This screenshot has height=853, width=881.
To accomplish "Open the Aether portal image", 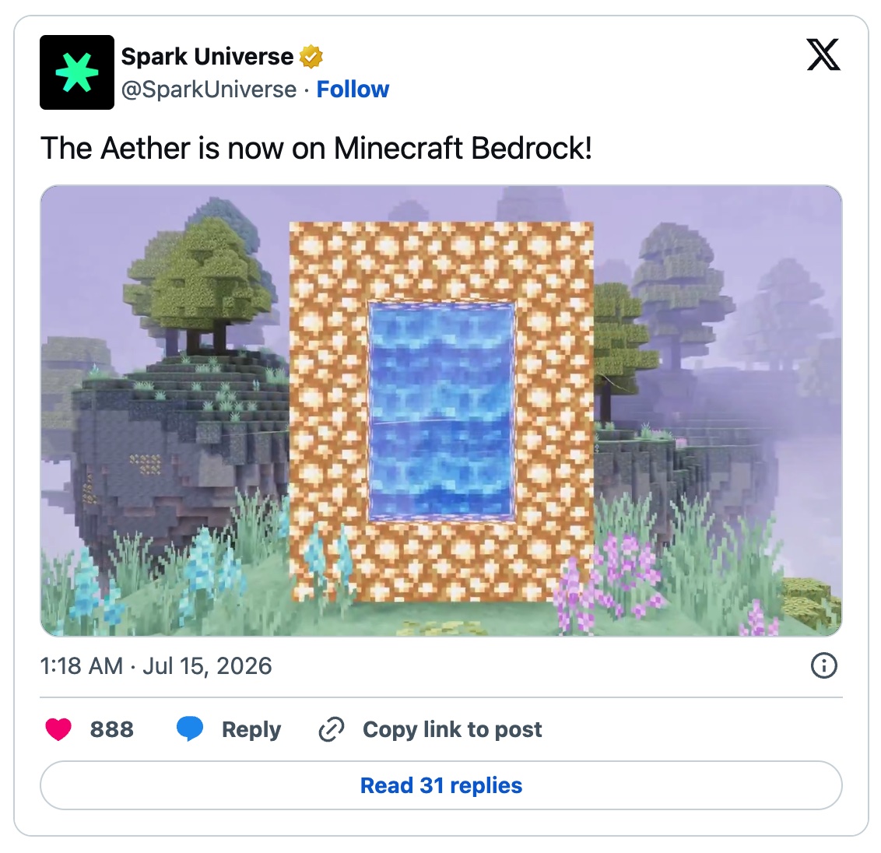I will [x=441, y=411].
